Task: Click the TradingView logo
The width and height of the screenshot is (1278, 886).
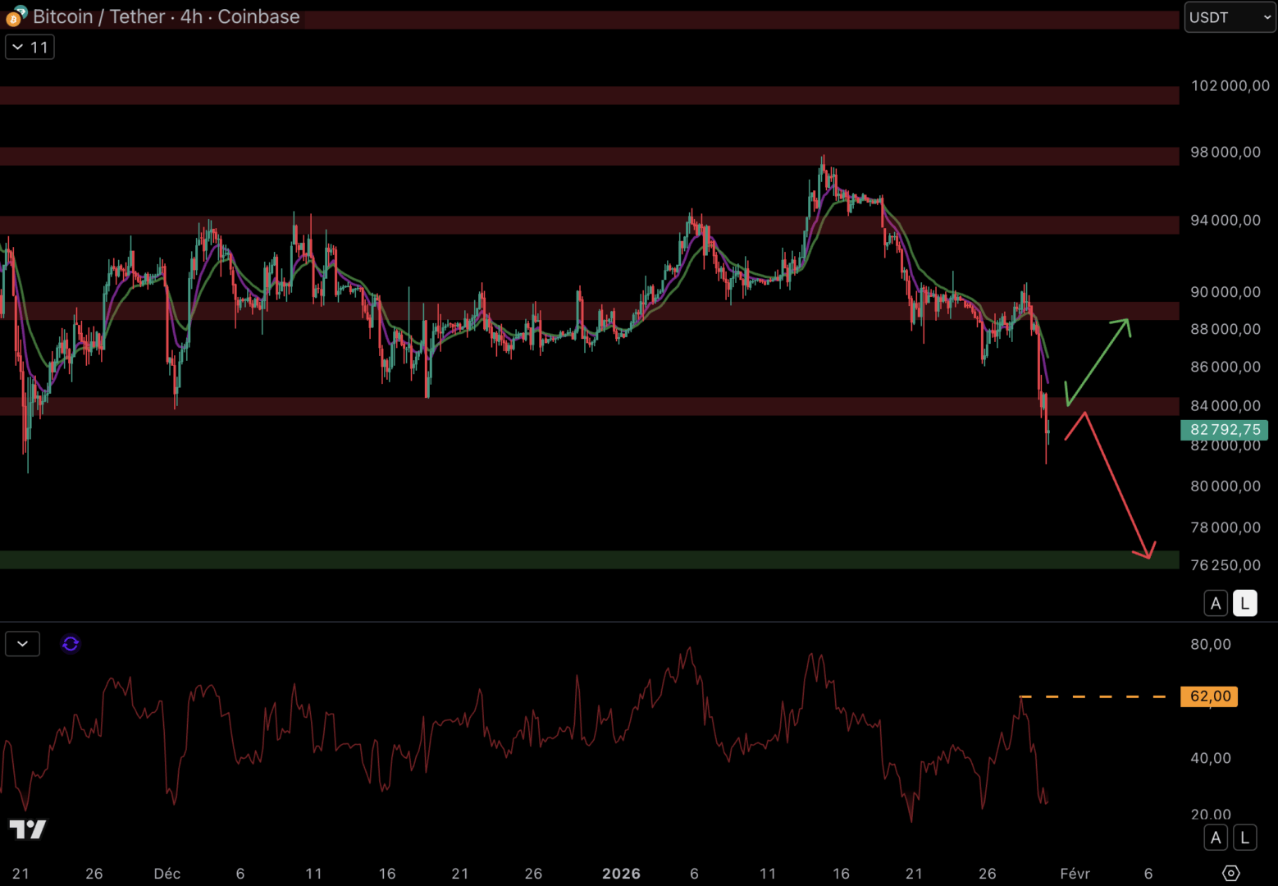Action: pyautogui.click(x=28, y=829)
